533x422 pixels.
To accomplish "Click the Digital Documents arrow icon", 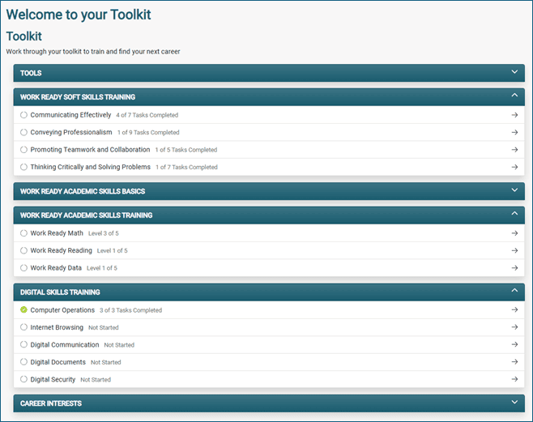I will pos(514,362).
